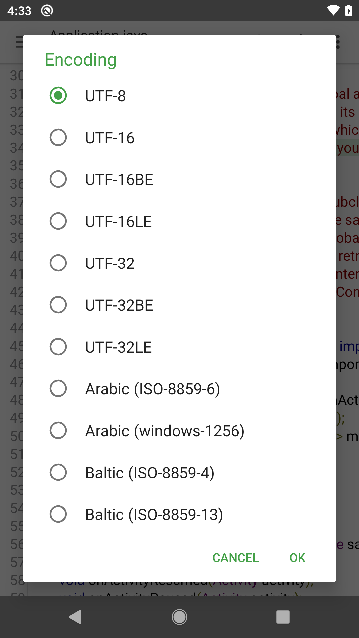Choose UTF-32BE encoding
Viewport: 359px width, 638px height.
58,305
